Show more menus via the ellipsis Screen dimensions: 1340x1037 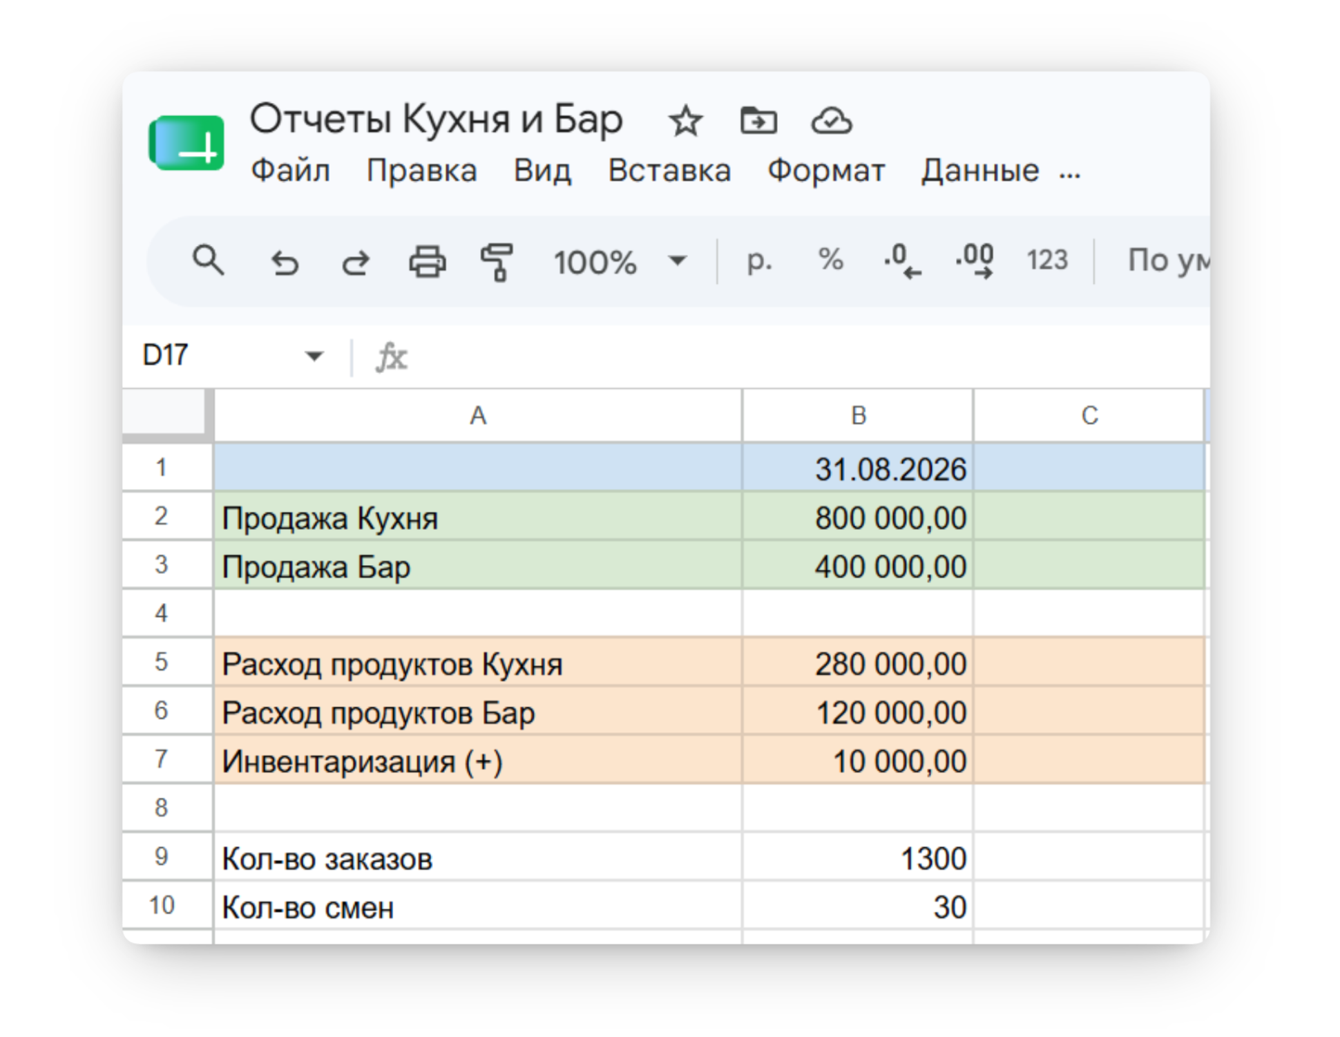coord(1069,174)
